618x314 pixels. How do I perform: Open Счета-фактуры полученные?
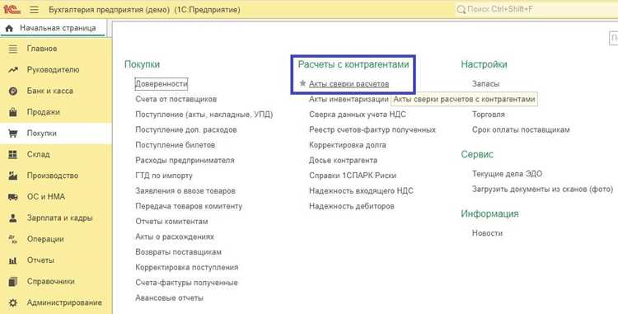[186, 283]
